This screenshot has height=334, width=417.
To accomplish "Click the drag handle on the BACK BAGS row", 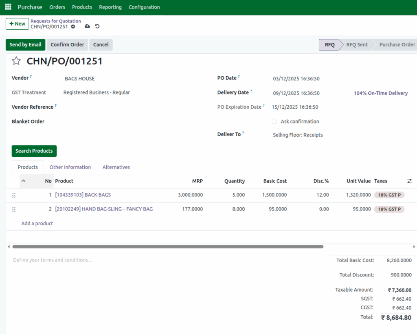I will pyautogui.click(x=13, y=195).
